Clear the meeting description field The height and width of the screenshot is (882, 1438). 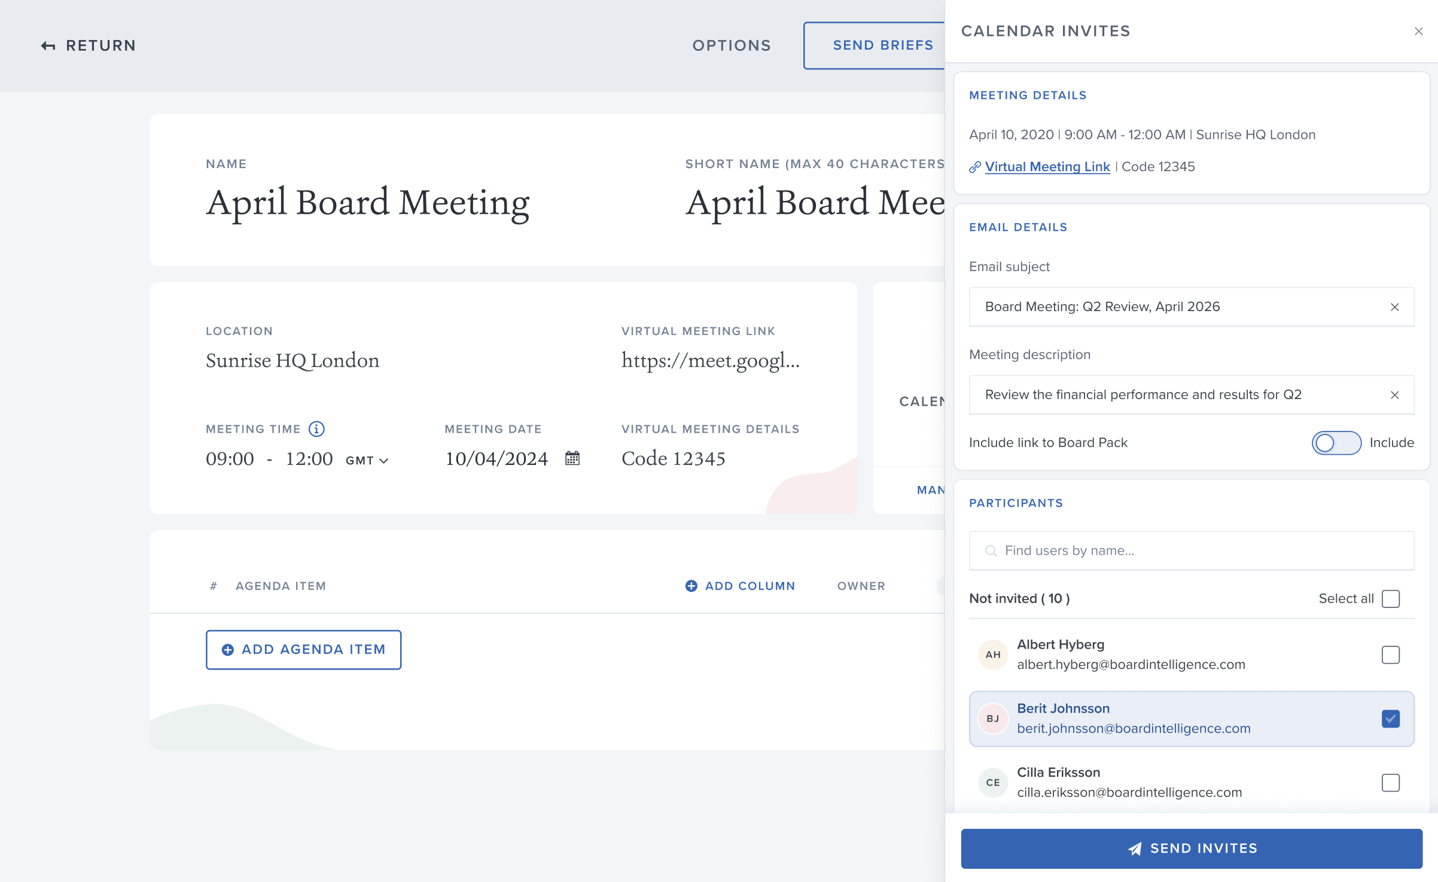(1394, 395)
